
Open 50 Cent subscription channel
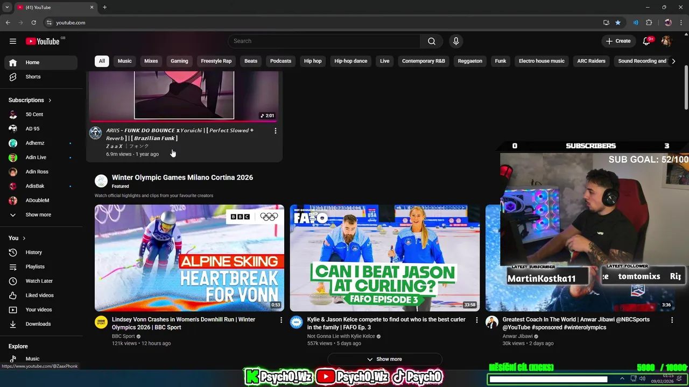41,114
